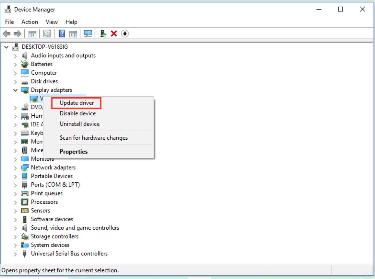Expand the Network adapters category
The image size is (375, 279).
coord(15,167)
